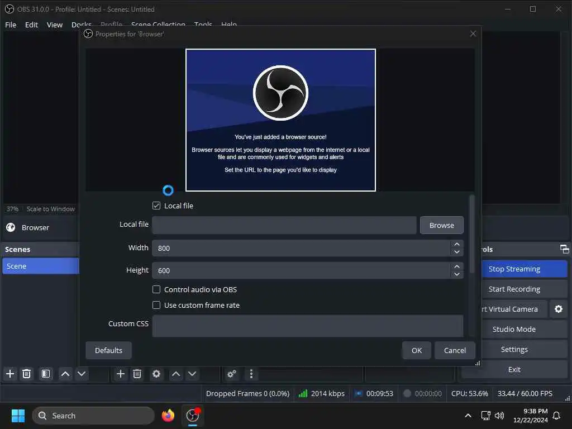
Task: Open the Edit menu
Action: [x=31, y=25]
